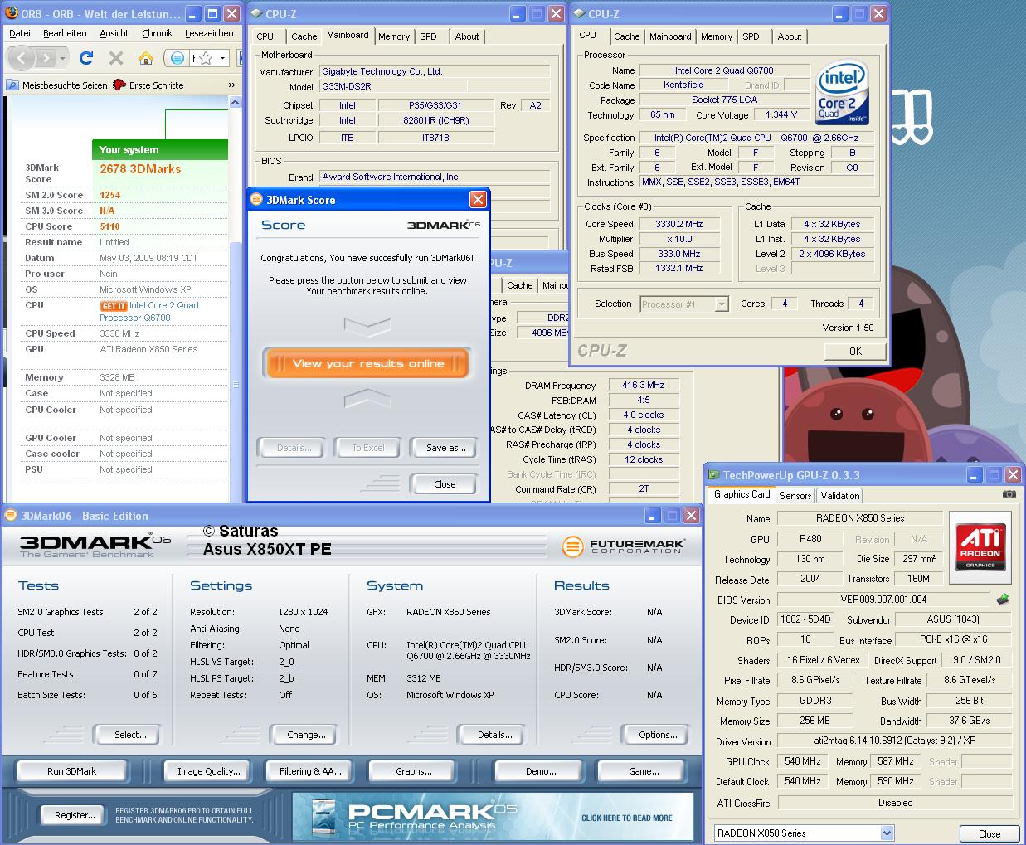Click the Intel Core 2 Quad logo
Screen dimensions: 1026x845
(841, 92)
